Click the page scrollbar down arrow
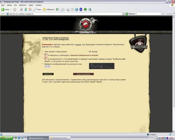Image resolution: width=175 pixels, height=140 pixels. (x=174, y=131)
